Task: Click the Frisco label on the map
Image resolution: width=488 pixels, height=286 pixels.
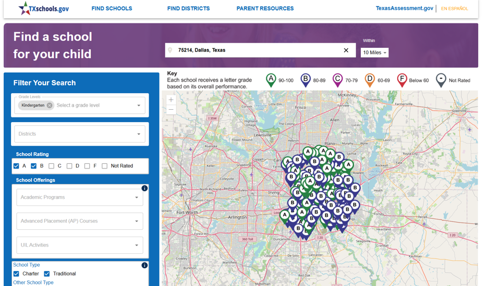Action: [300, 108]
